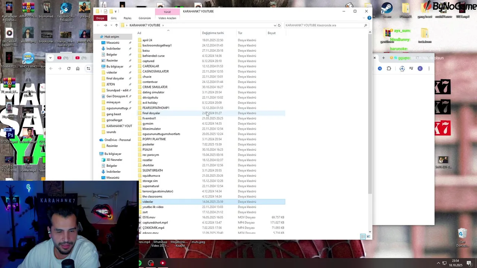477x268 pixels.
Task: Open the Steam desktop shortcut
Action: click(387, 10)
